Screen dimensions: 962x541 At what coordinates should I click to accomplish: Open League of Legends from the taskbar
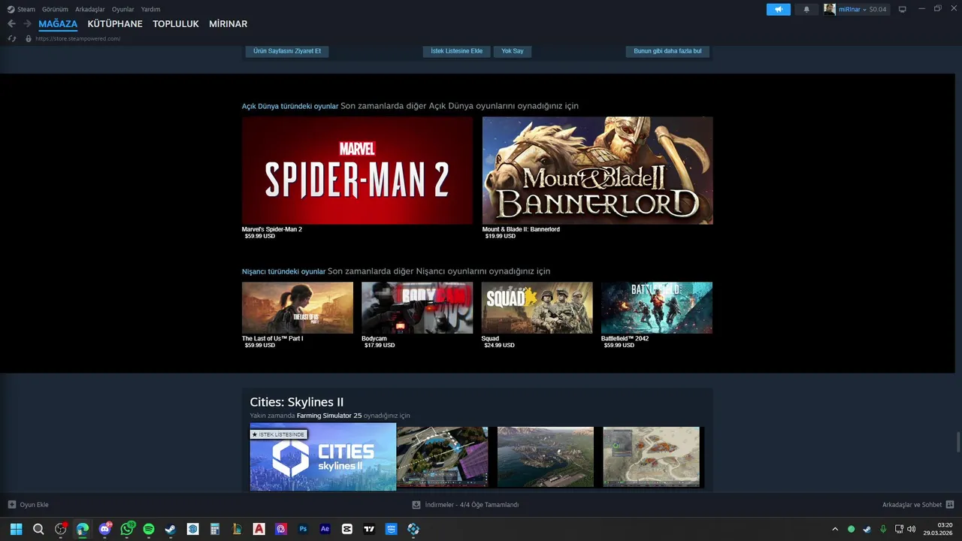tap(237, 529)
